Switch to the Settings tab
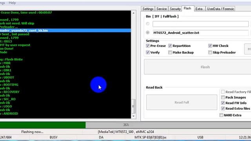251x141 pixels. coord(148,9)
